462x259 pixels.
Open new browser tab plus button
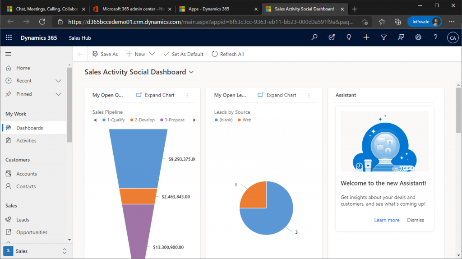pos(355,9)
